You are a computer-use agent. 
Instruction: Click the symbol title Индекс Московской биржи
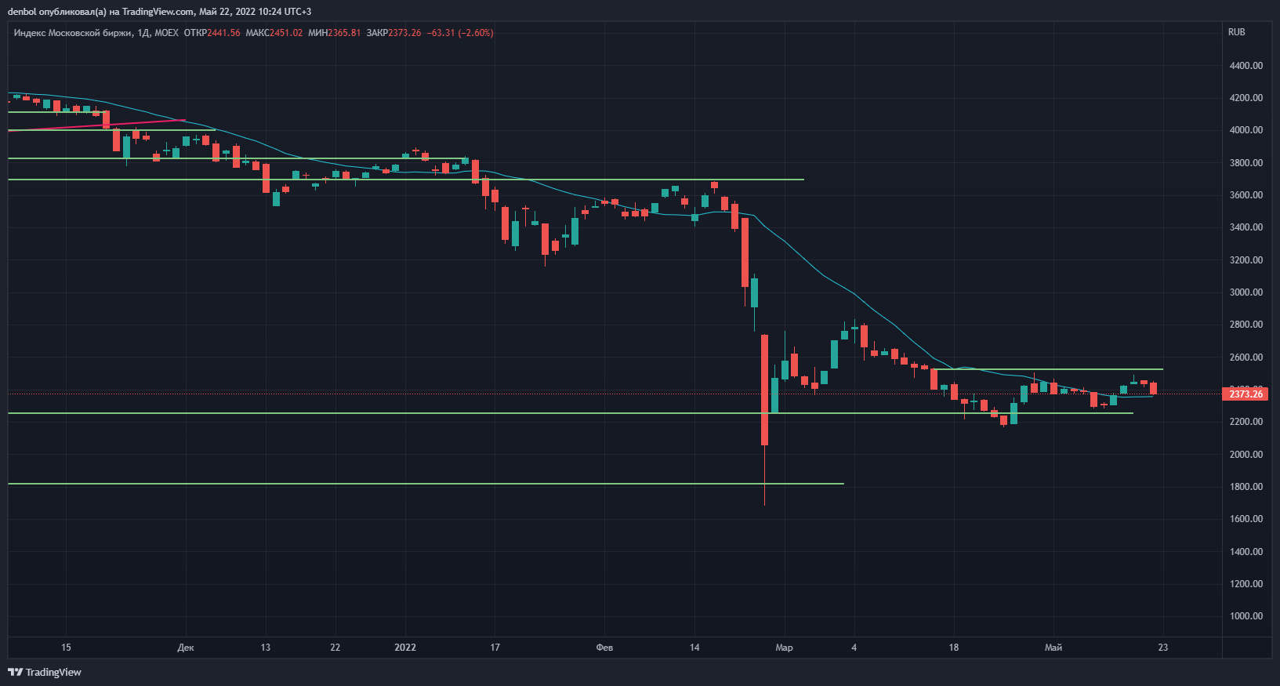pos(73,33)
